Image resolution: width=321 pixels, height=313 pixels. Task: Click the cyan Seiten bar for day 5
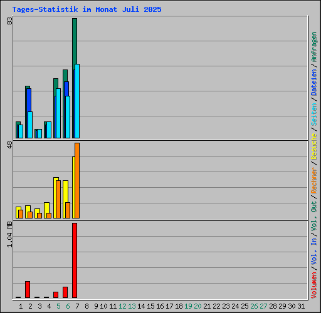(58, 113)
